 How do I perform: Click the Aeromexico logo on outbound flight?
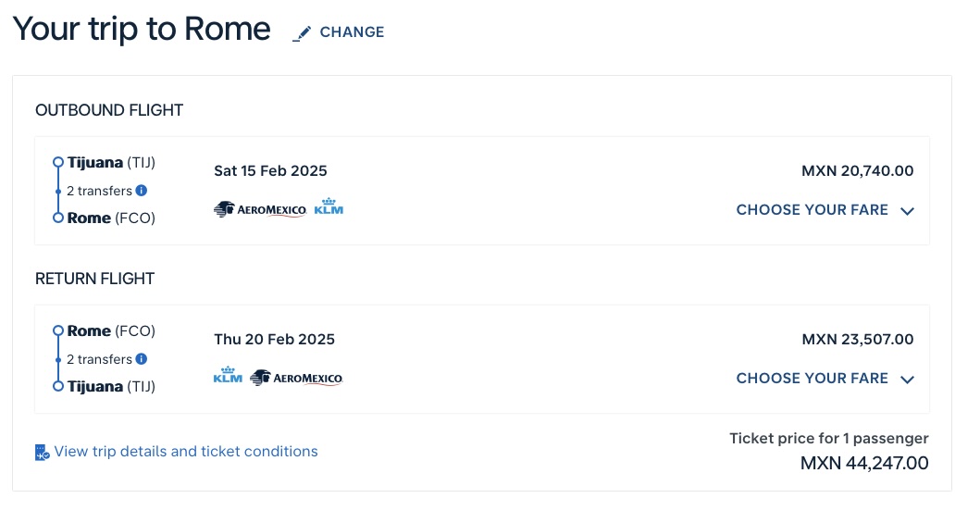[260, 210]
